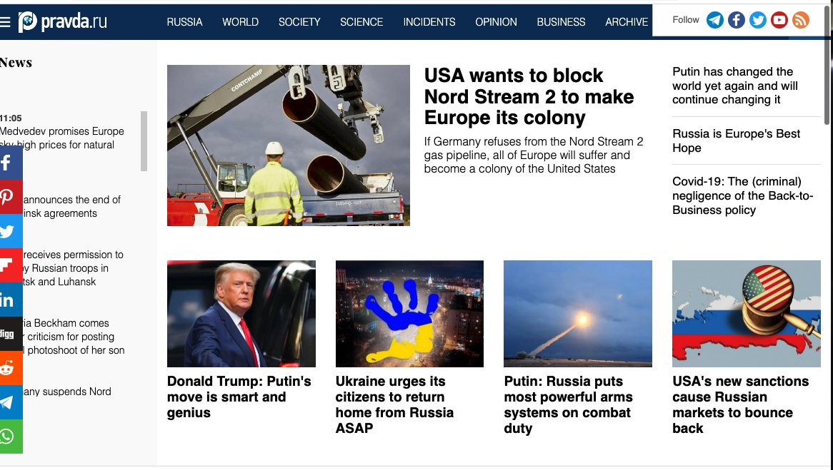Click the Ukraine handprint thumbnail

(x=409, y=314)
